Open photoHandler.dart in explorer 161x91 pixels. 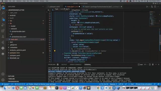tap(18, 31)
